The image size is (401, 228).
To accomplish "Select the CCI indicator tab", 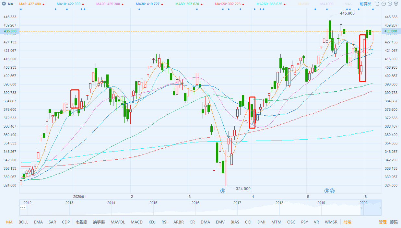I will click(248, 222).
